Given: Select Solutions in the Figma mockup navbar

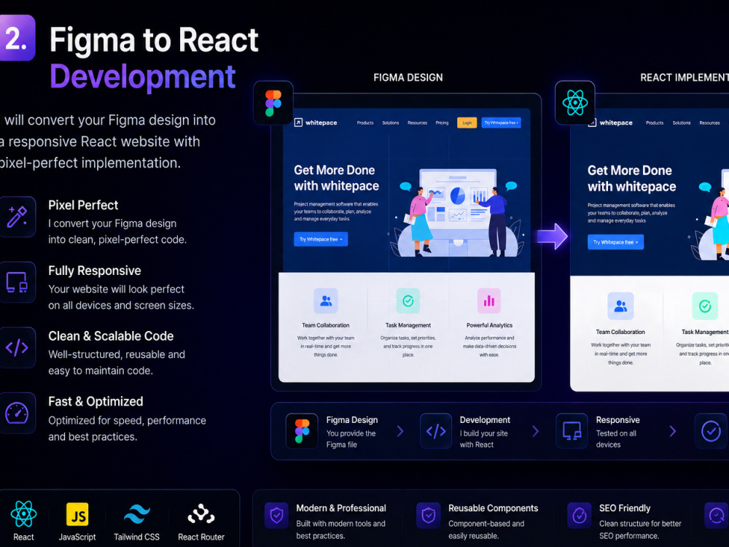Looking at the screenshot, I should tap(391, 123).
